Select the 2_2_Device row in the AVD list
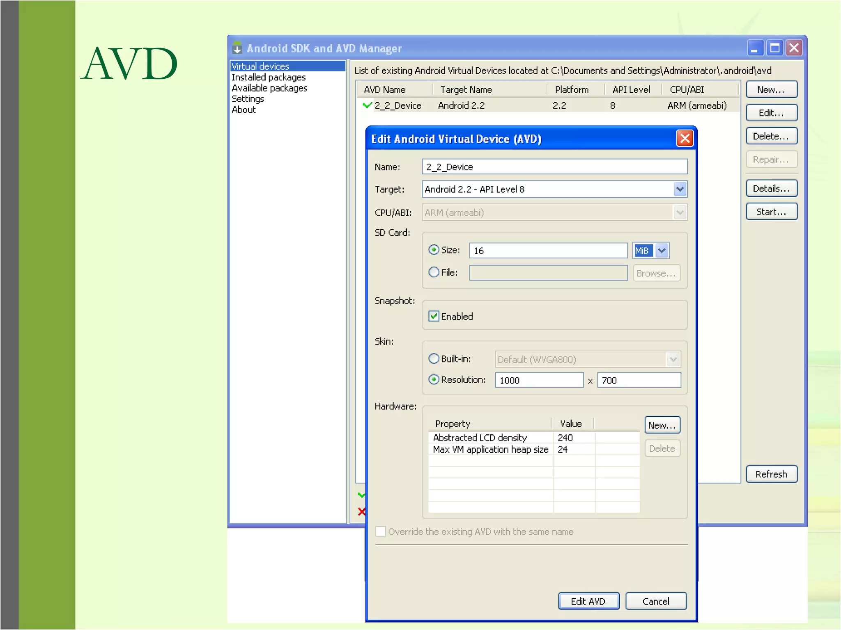841x630 pixels. [548, 105]
